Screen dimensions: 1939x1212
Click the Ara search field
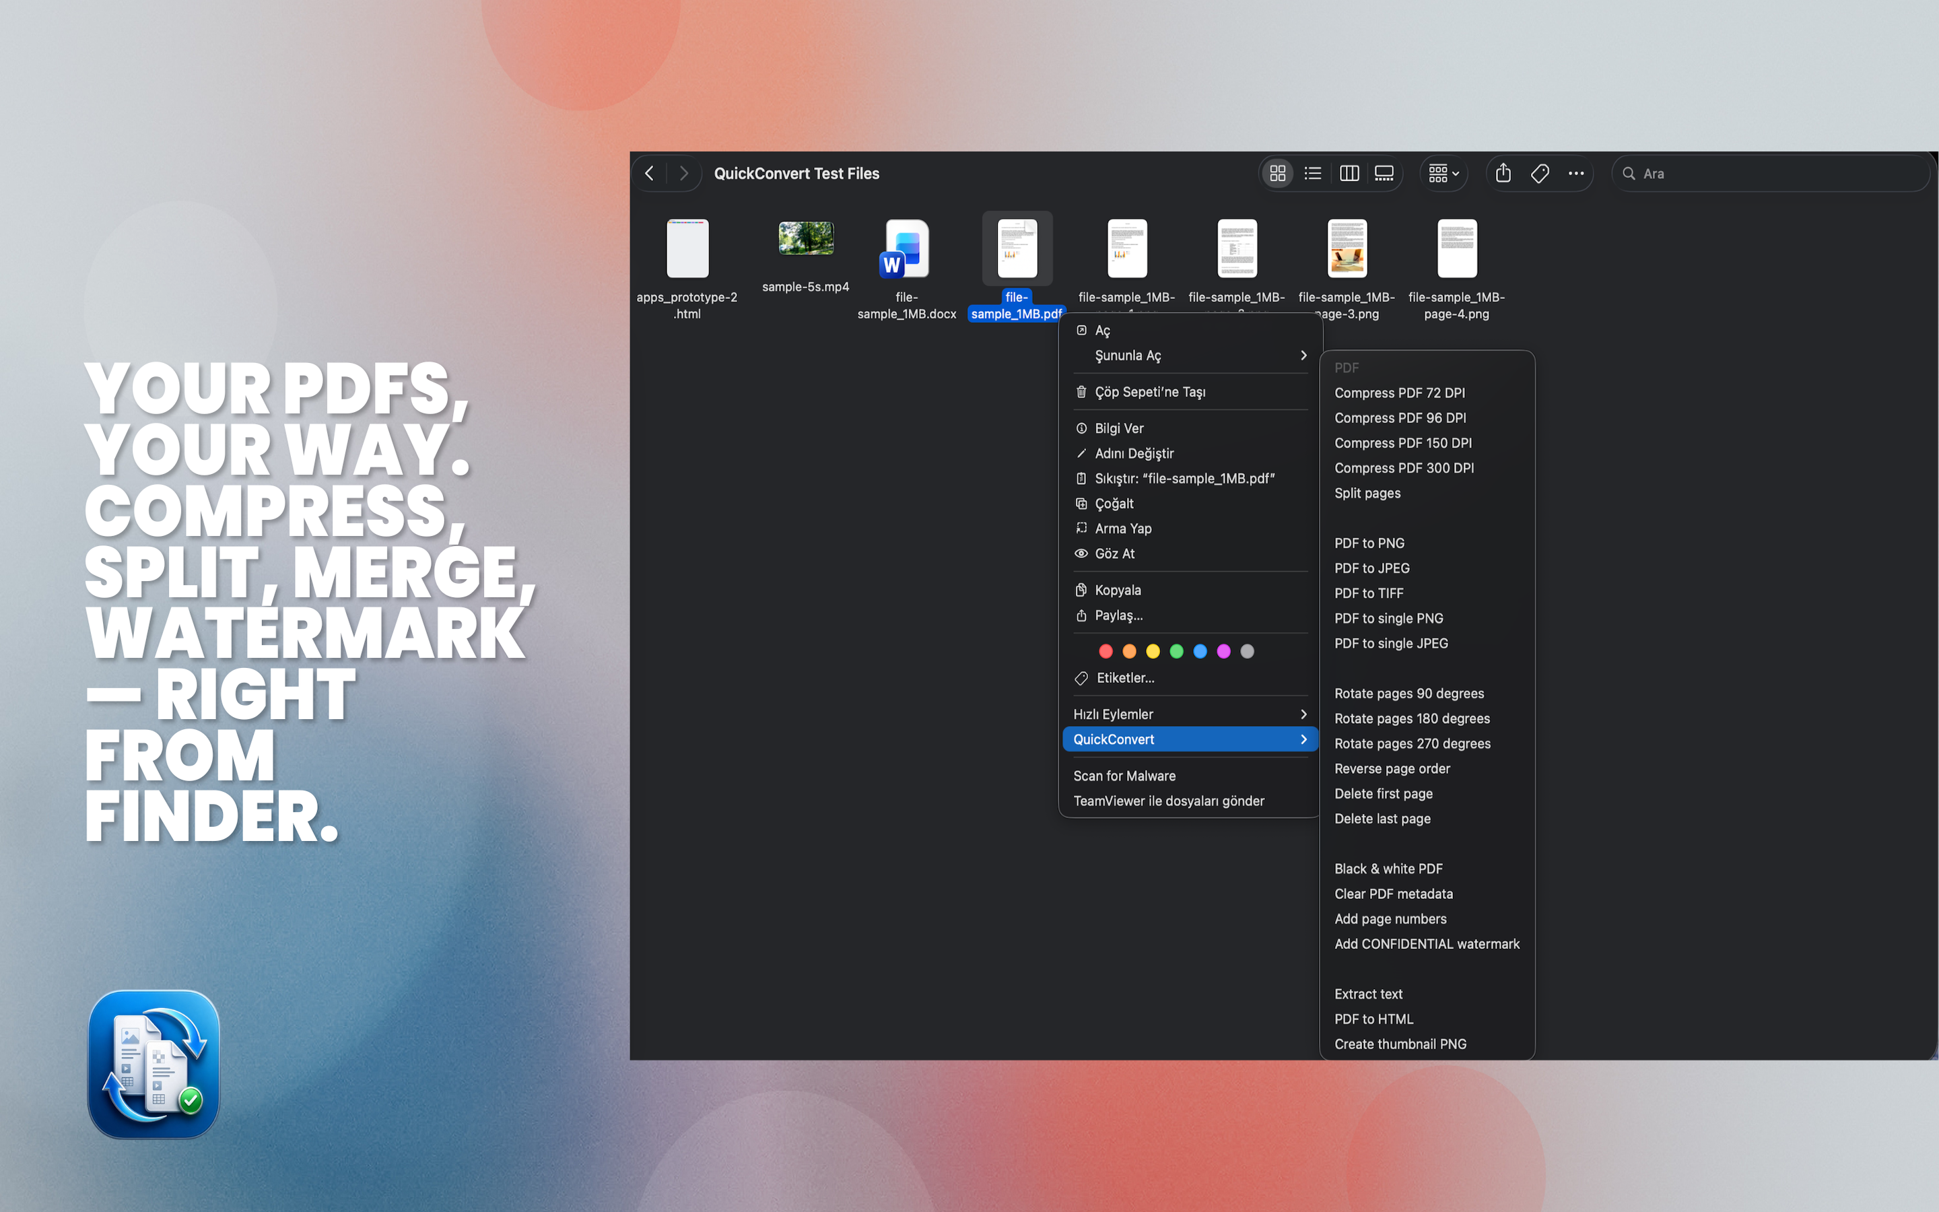(1771, 173)
